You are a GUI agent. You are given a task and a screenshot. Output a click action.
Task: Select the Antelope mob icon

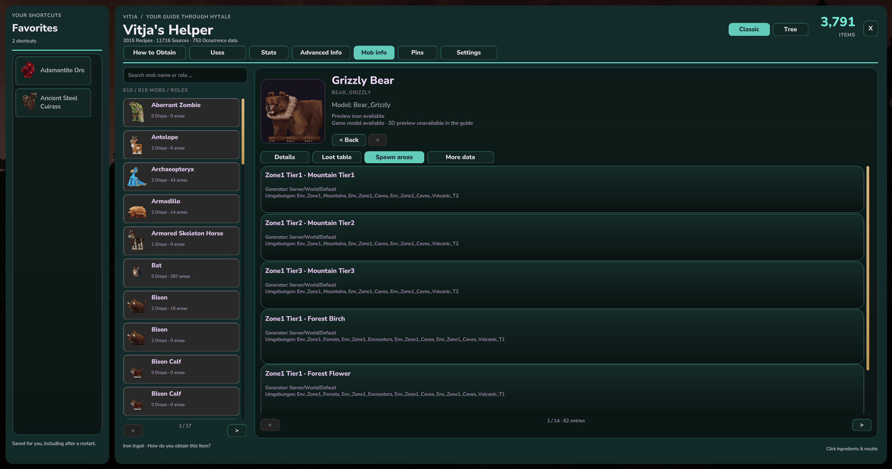[x=137, y=144]
